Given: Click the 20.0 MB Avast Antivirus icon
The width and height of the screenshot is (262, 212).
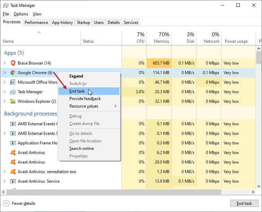Looking at the screenshot, I should 13,162.
